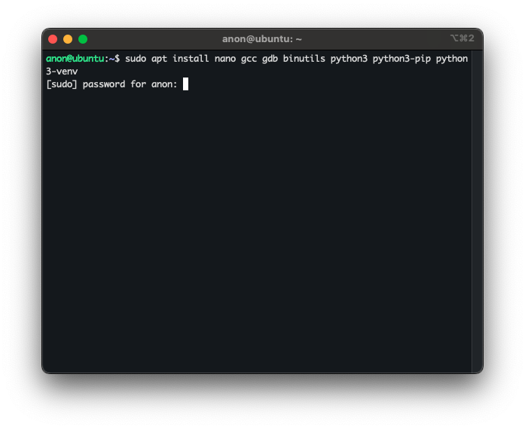The width and height of the screenshot is (525, 429).
Task: Click the window title anon@ubuntu: ~
Action: pos(262,39)
